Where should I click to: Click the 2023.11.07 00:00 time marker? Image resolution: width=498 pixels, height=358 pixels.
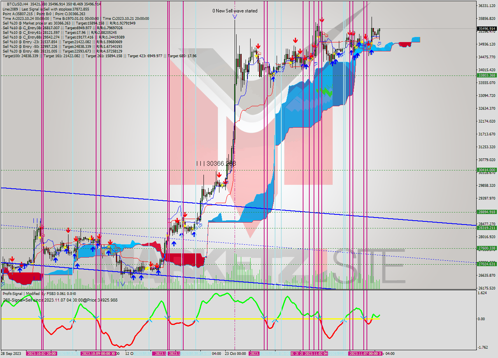point(365,354)
